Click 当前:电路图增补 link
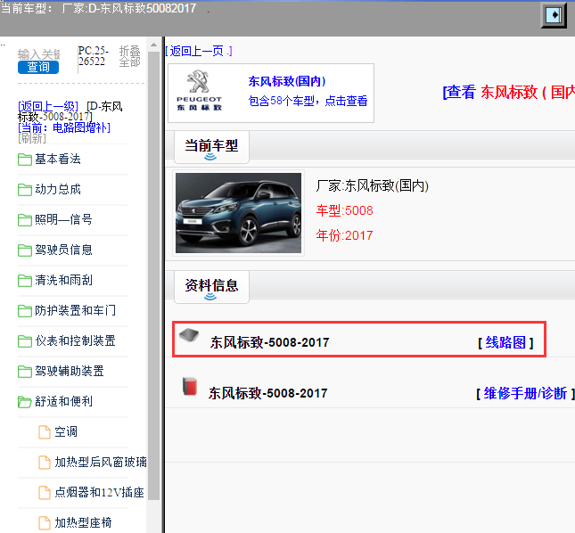Image resolution: width=575 pixels, height=533 pixels. pyautogui.click(x=64, y=127)
